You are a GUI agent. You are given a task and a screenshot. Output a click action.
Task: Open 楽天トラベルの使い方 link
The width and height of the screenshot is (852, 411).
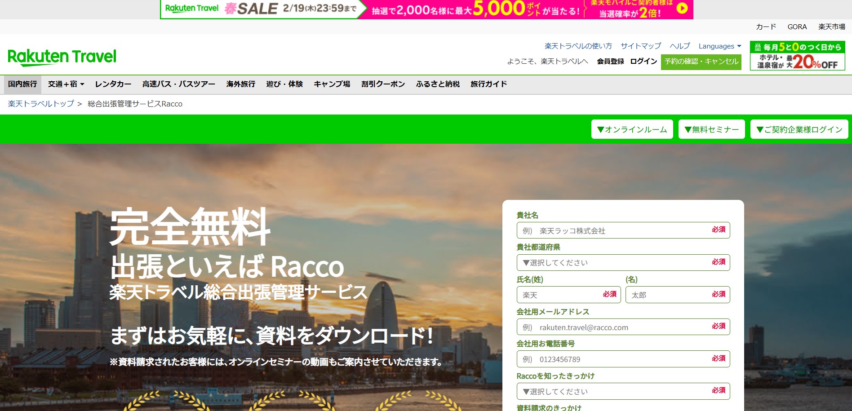coord(578,46)
